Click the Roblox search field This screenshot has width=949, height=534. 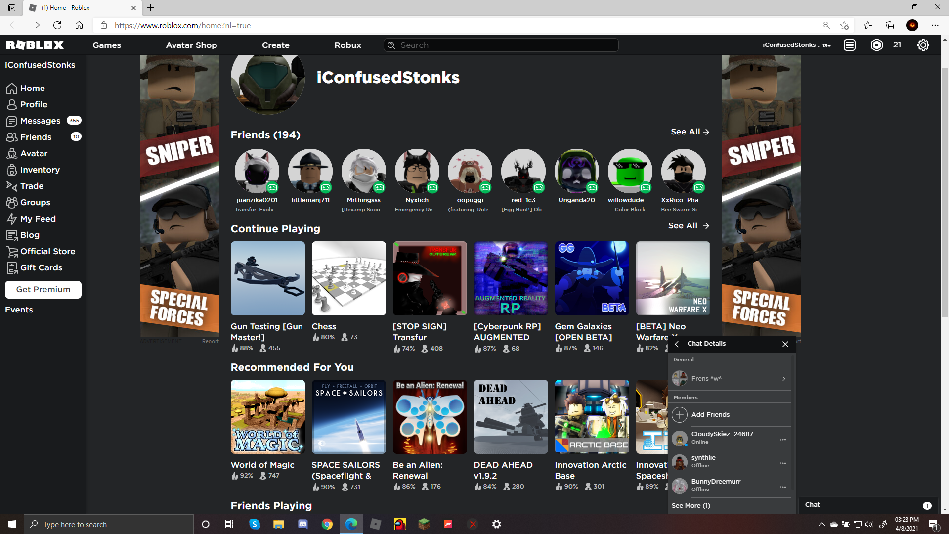(x=501, y=45)
